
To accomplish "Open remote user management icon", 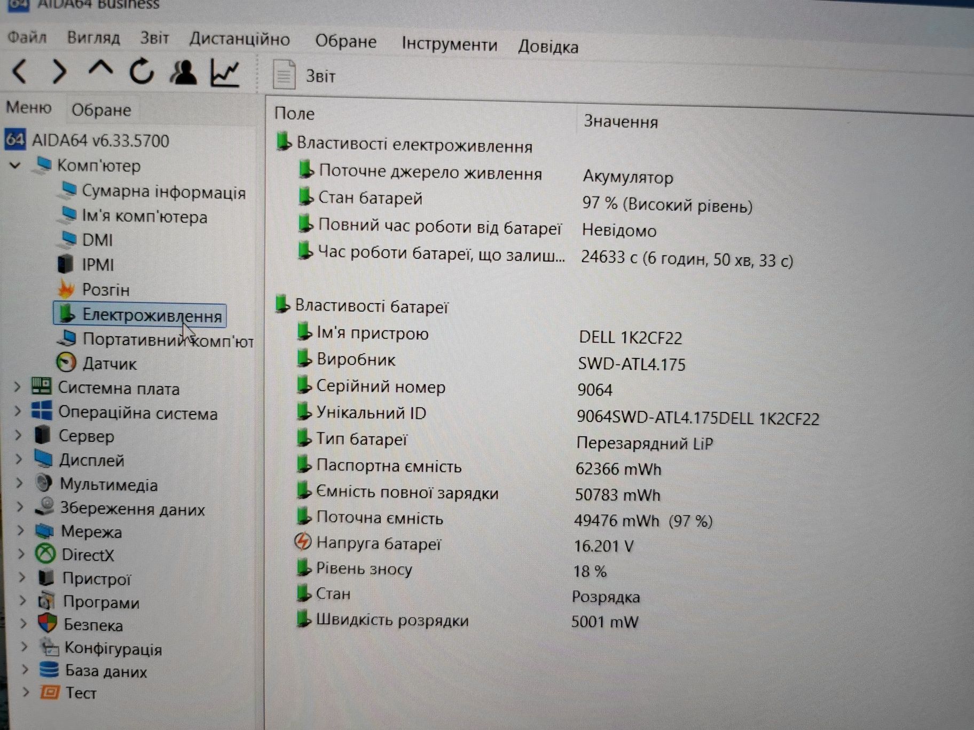I will coord(183,72).
